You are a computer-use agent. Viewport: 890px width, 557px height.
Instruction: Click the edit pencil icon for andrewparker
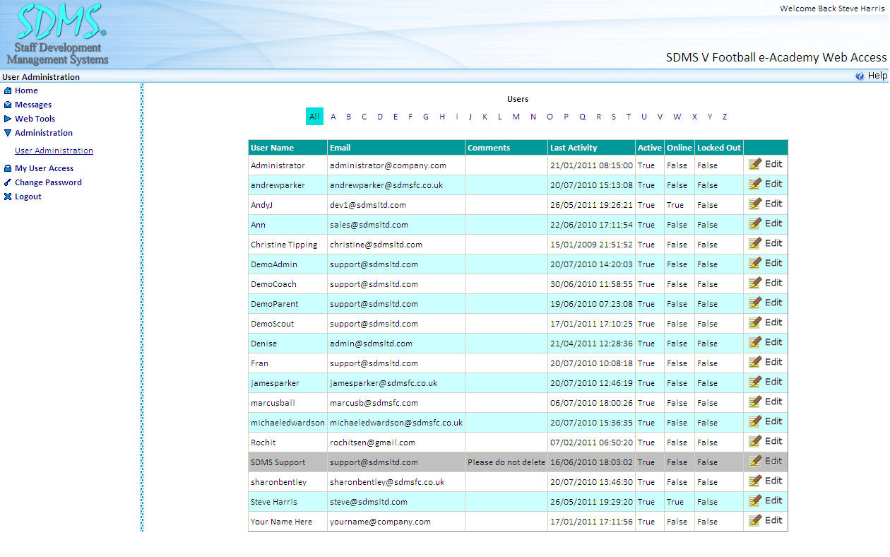[x=755, y=184]
